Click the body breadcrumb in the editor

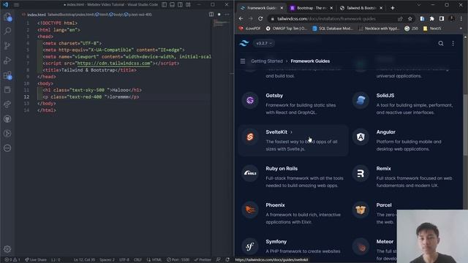116,15
